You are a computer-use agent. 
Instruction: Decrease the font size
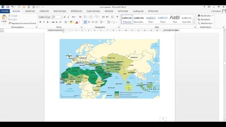click(x=68, y=17)
